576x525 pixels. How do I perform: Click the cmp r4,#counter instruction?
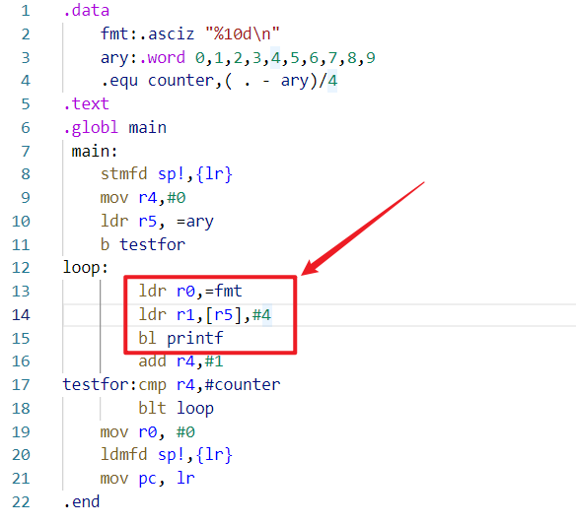pos(209,385)
